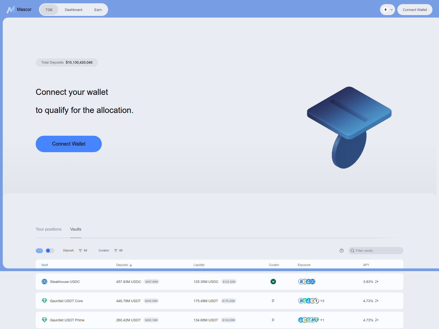Open the Earn page link
The width and height of the screenshot is (439, 329).
pos(98,10)
